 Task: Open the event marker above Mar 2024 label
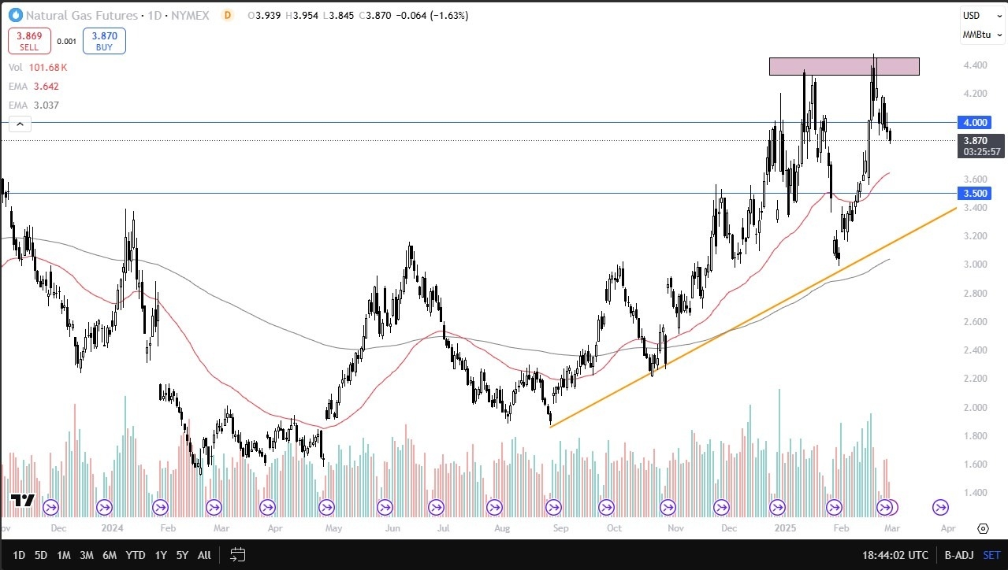point(214,507)
